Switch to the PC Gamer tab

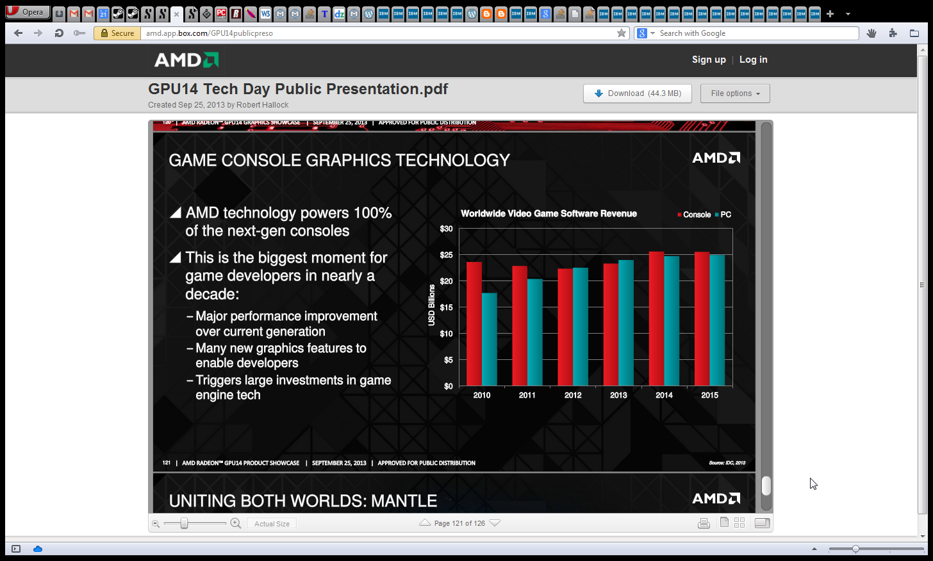pos(221,13)
